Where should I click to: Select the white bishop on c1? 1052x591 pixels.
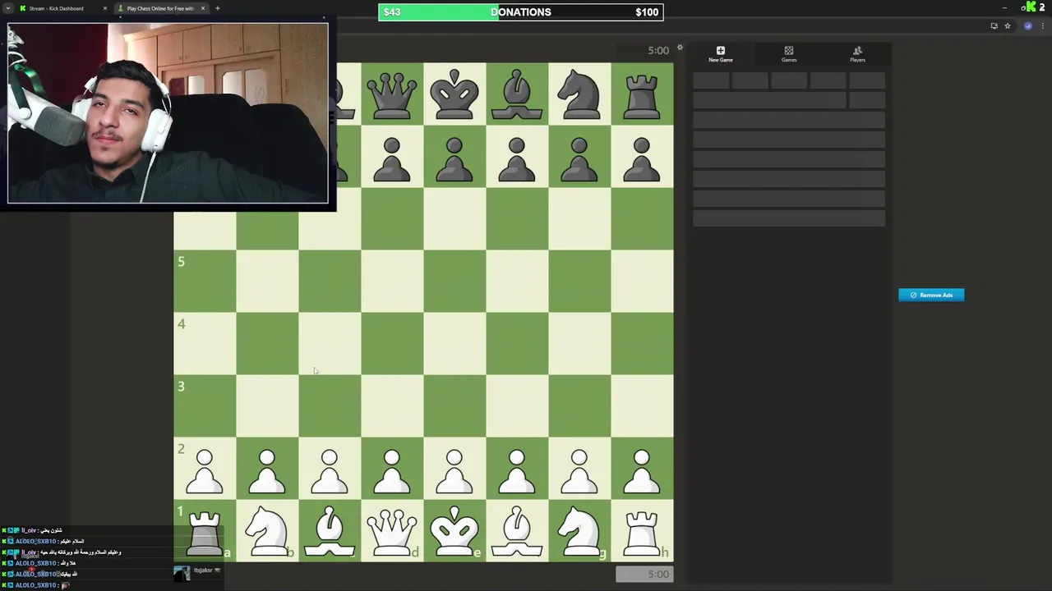[330, 530]
